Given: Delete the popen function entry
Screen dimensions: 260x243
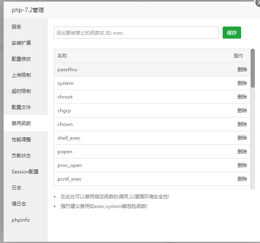Looking at the screenshot, I should 242,151.
